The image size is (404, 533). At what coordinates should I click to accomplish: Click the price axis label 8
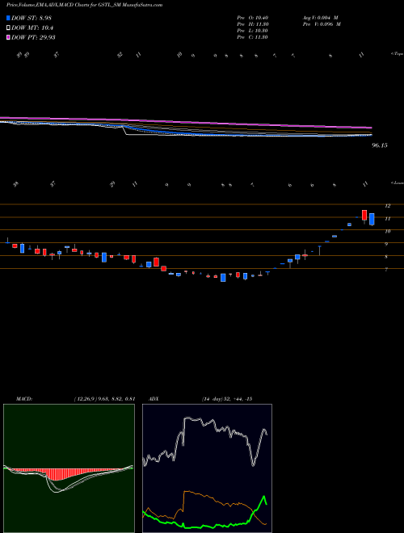(386, 257)
